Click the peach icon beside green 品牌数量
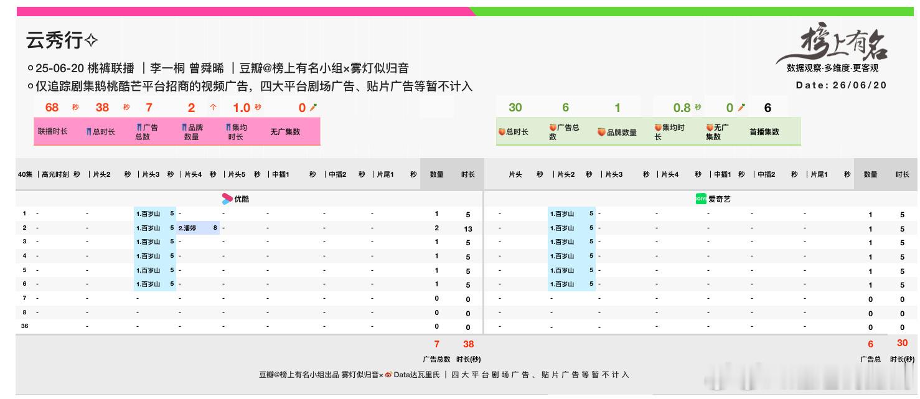Screen dimensions: 920x399 coord(601,132)
